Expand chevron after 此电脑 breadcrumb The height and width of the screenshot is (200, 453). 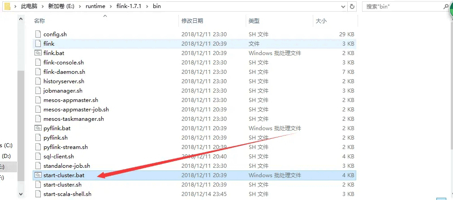coord(43,6)
